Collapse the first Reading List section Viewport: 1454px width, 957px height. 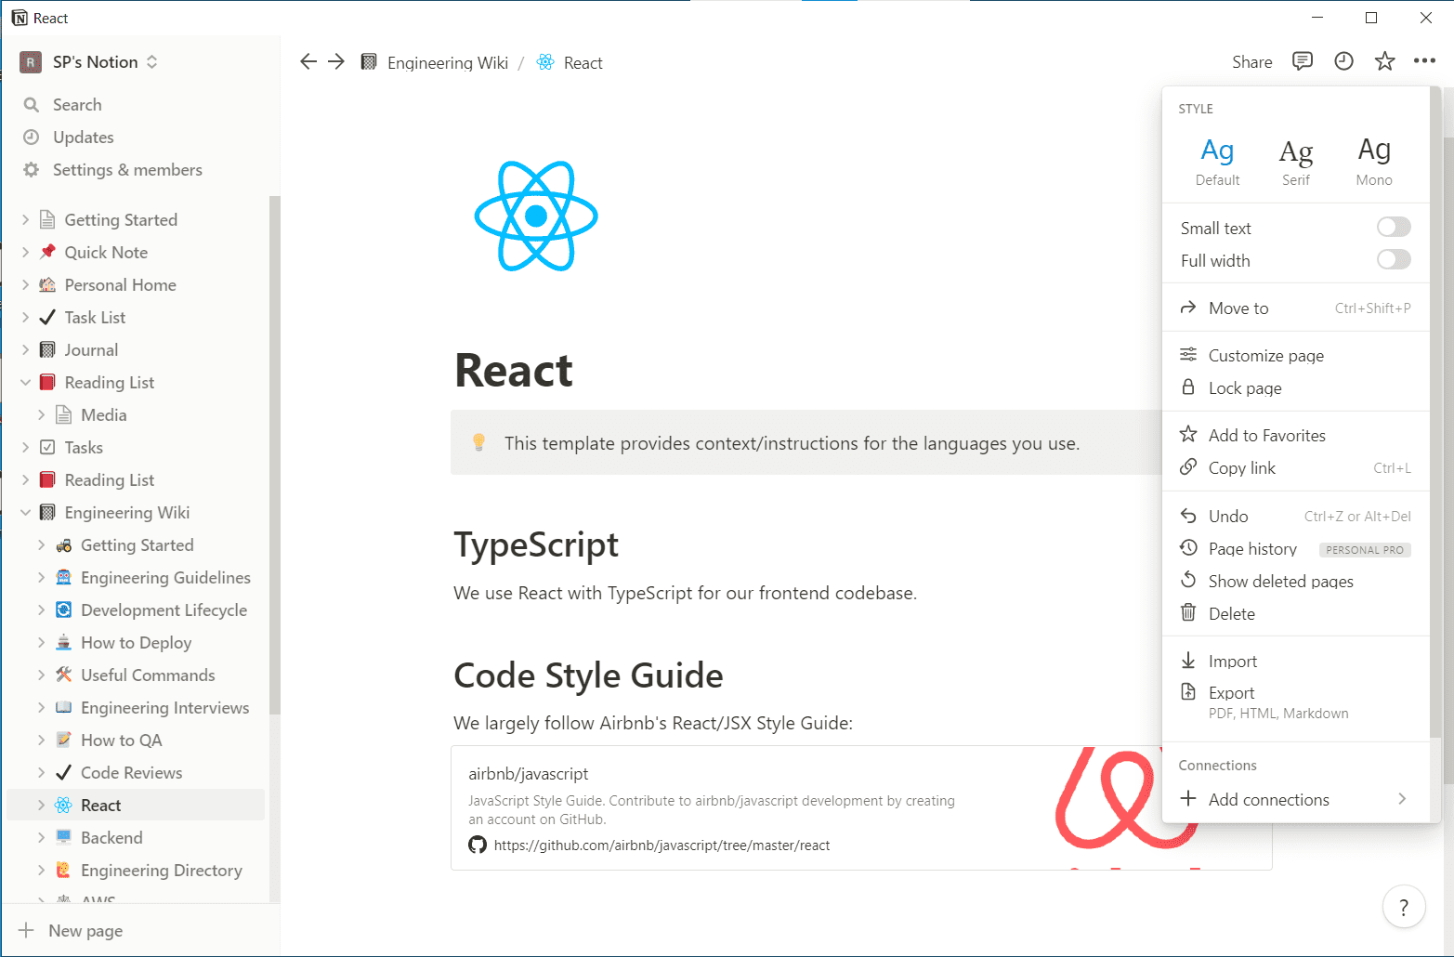coord(26,383)
